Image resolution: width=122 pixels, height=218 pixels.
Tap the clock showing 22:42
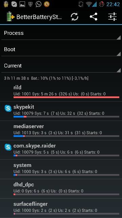113,4
